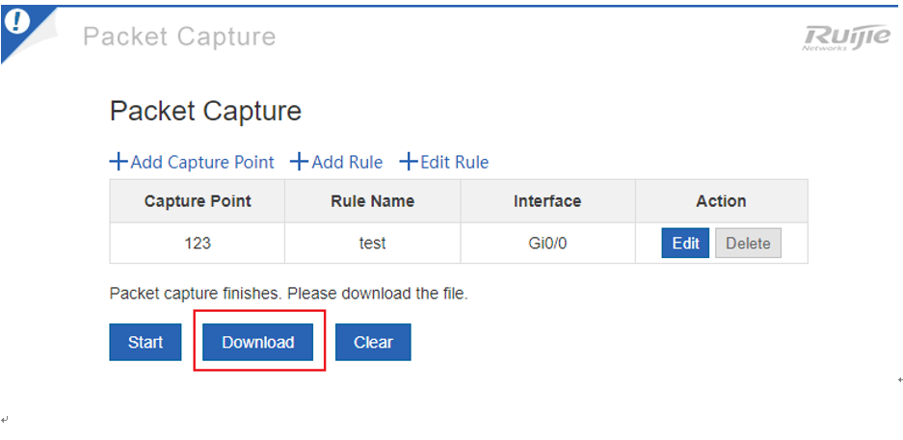
Task: Delete the test rule row
Action: (748, 244)
